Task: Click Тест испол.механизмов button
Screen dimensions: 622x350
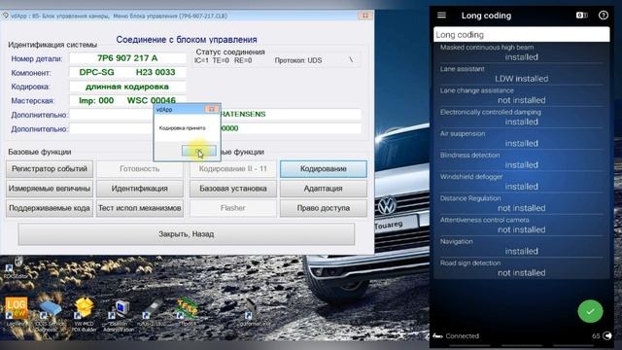Action: tap(140, 208)
